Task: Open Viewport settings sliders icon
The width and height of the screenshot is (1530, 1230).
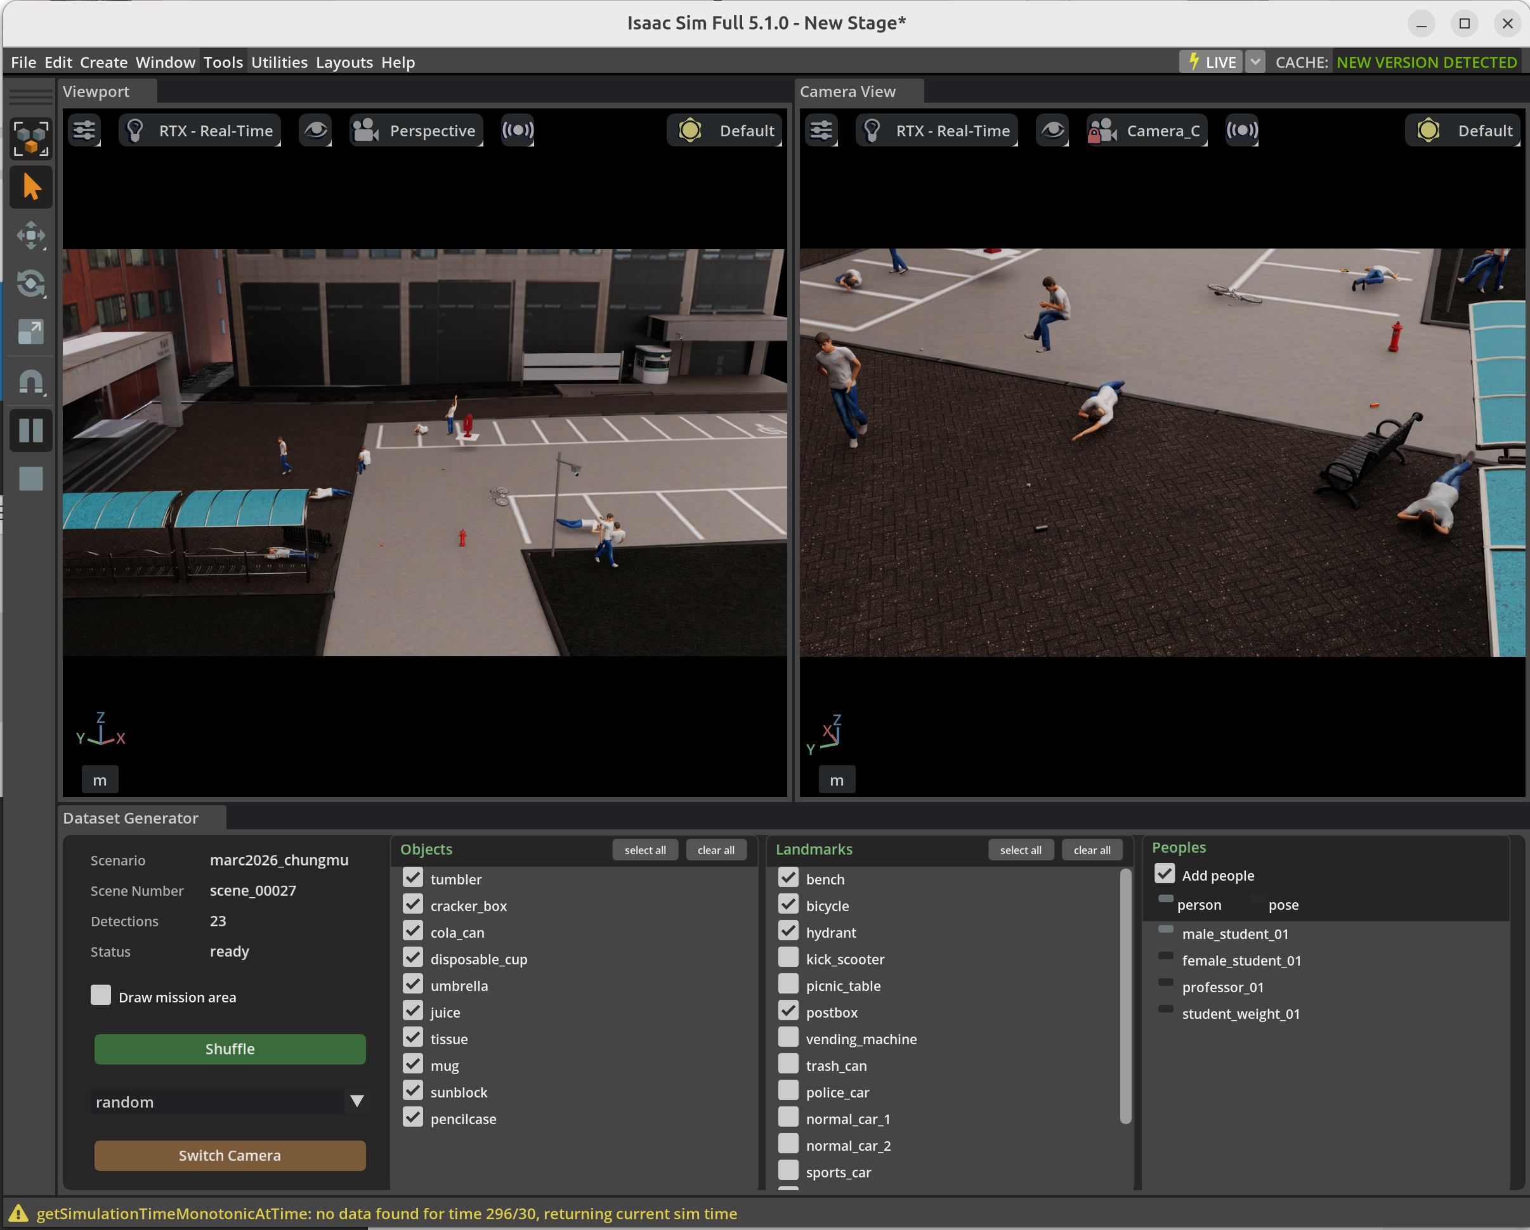Action: pos(84,131)
